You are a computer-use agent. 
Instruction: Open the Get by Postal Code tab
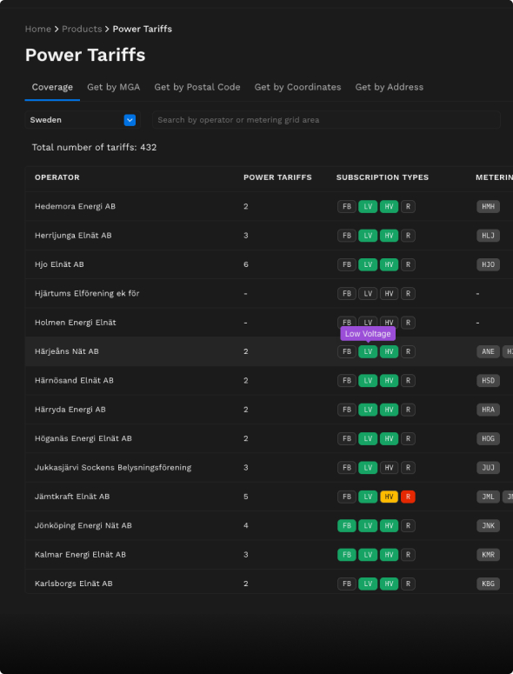click(x=197, y=87)
